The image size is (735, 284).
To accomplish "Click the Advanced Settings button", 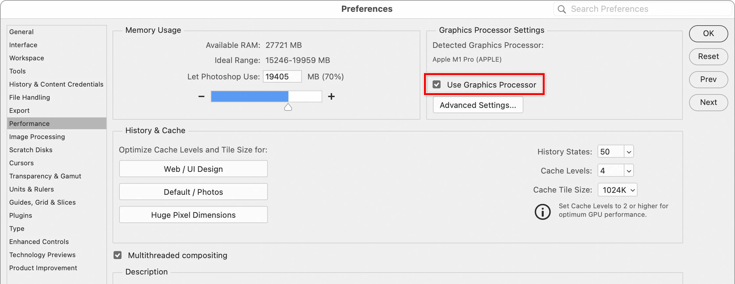I will tap(478, 105).
